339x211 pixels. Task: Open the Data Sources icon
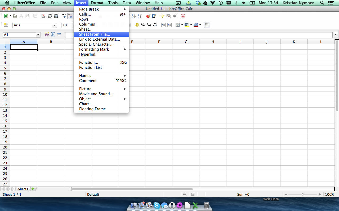point(175,16)
